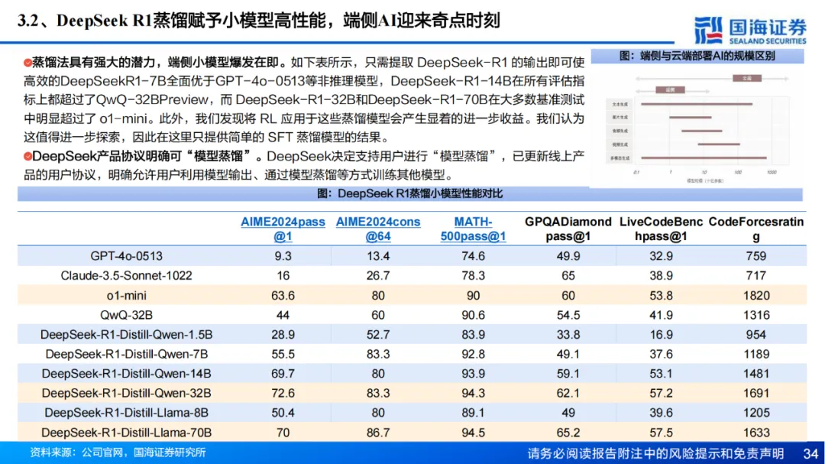Click the 1316 rating for QwQ-32B
This screenshot has height=464, width=825.
756,315
